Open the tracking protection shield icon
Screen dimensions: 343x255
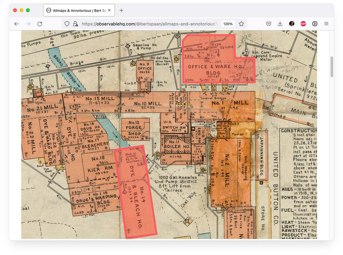(67, 24)
